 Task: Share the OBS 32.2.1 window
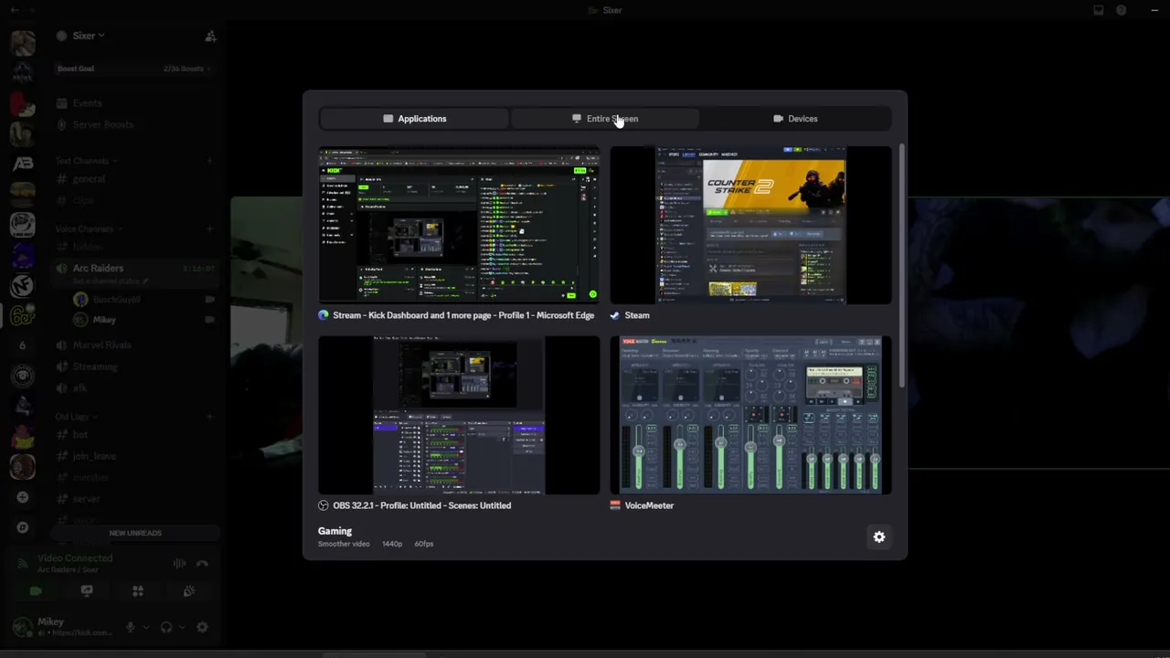459,424
